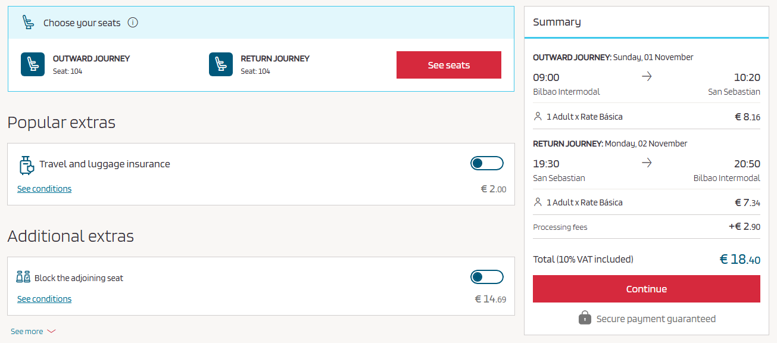Screen dimensions: 777x343
Task: Click the Outward Journey seat icon
Action: (33, 64)
